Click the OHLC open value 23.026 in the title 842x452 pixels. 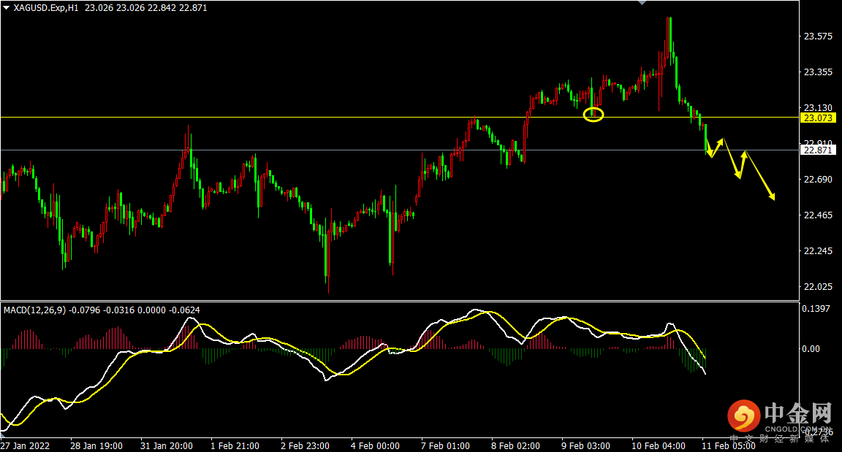click(x=99, y=8)
